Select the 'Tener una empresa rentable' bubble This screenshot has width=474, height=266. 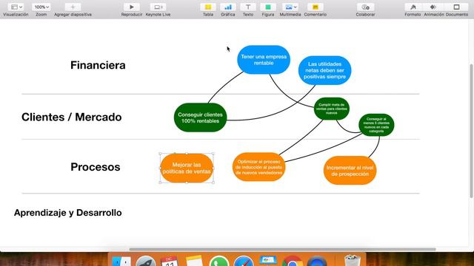click(264, 60)
